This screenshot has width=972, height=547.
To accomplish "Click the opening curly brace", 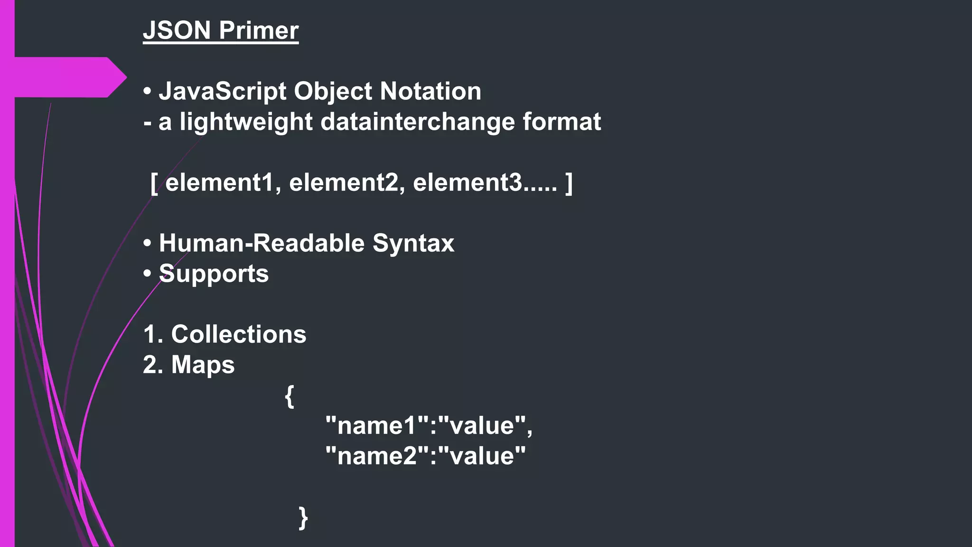I will [289, 396].
